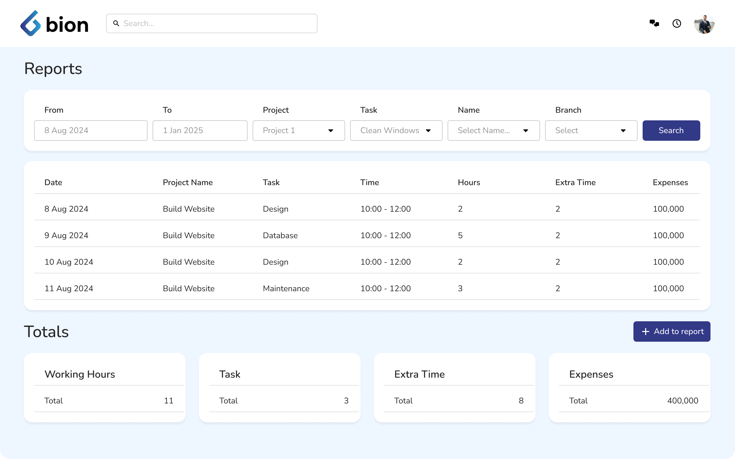The width and height of the screenshot is (735, 459).
Task: Expand the Clean Windows task dropdown
Action: coord(396,131)
